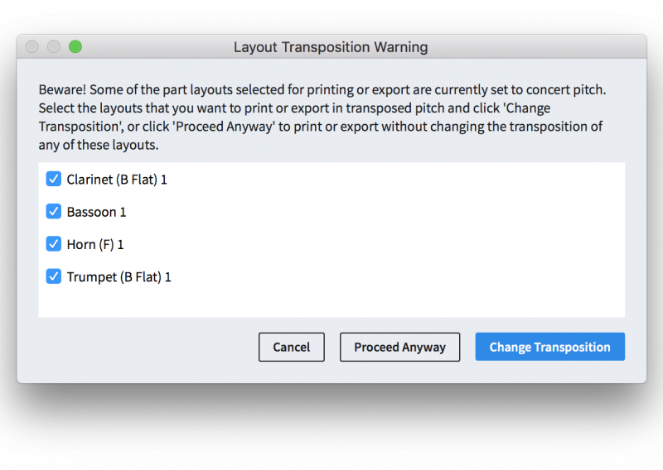The width and height of the screenshot is (663, 470).
Task: Deselect the Horn (F) 1 checkbox
Action: [54, 243]
